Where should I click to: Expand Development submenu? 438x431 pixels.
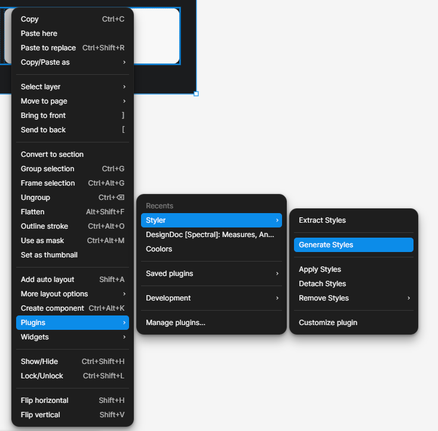tap(212, 298)
